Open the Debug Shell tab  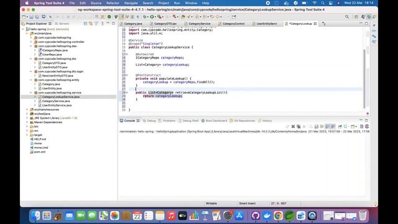point(188,121)
